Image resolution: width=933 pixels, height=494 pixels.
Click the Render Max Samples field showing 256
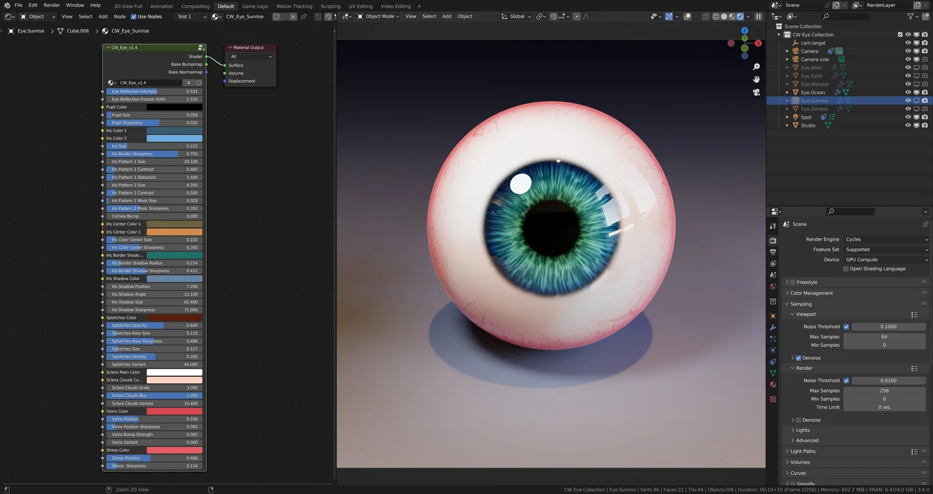884,391
